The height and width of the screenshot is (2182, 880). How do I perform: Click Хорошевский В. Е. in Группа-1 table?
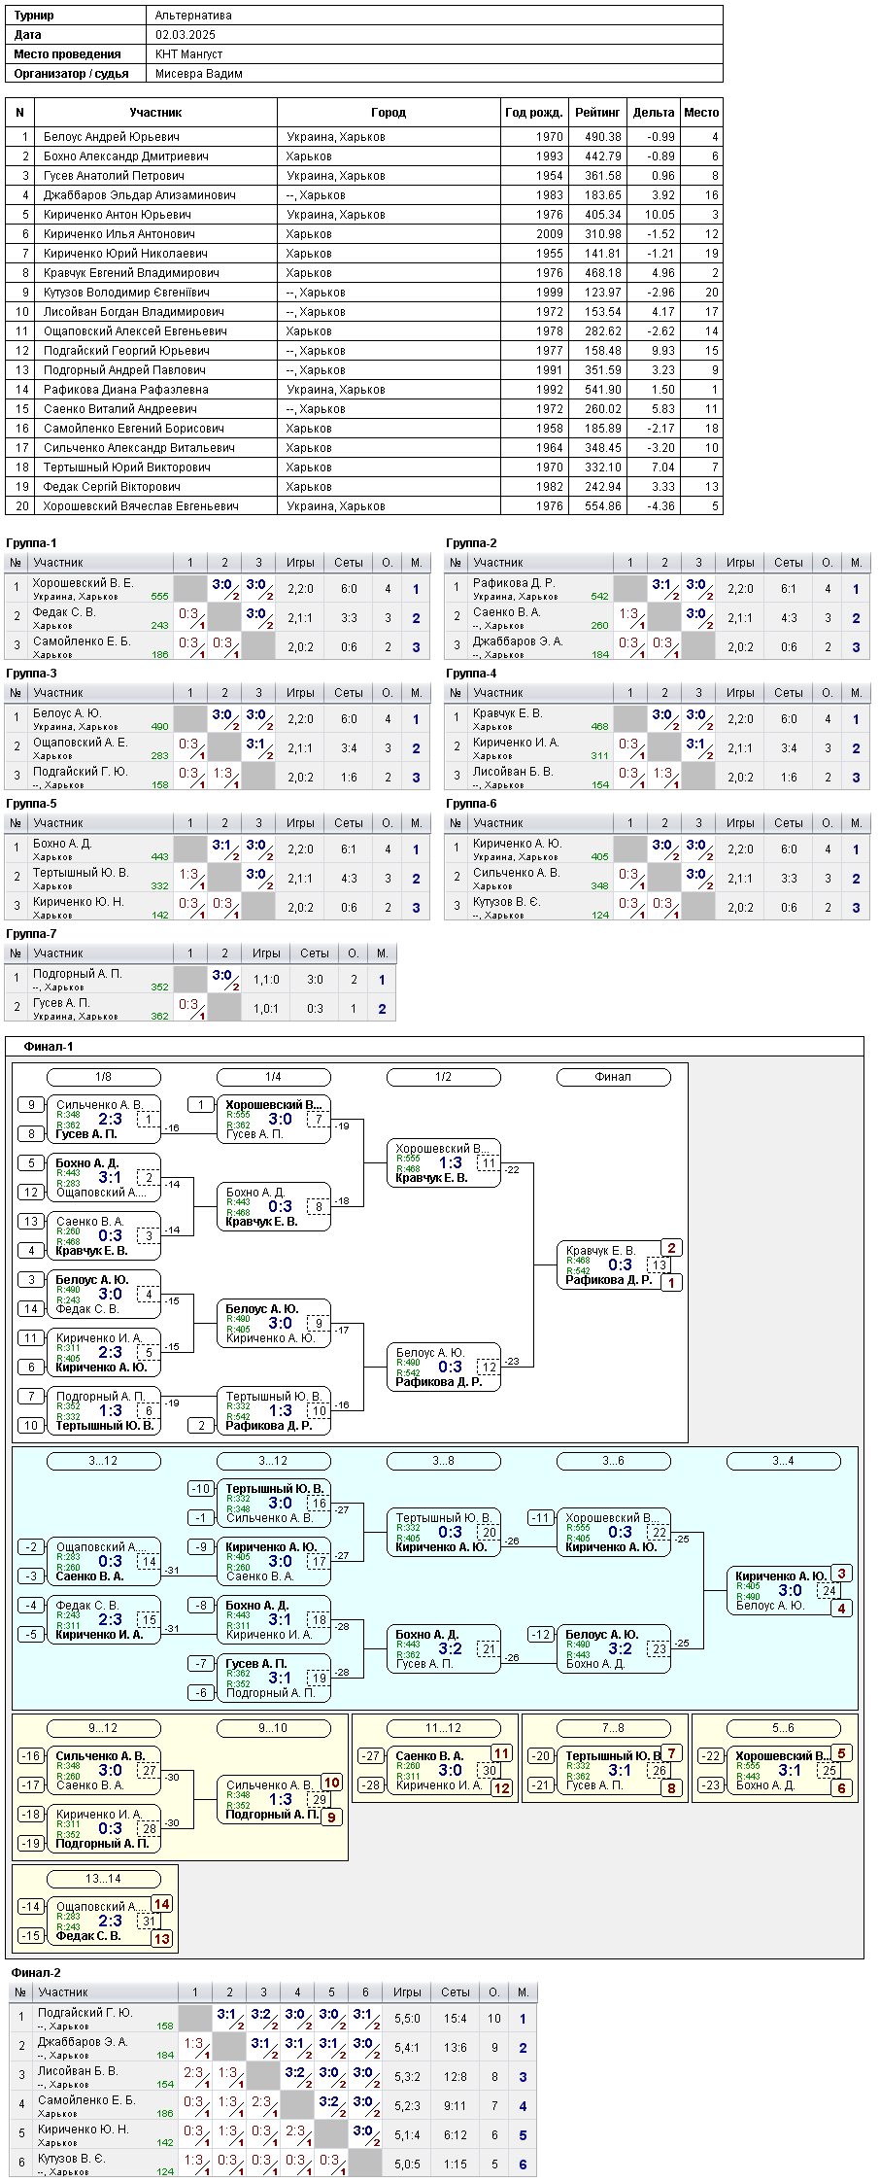coord(83,583)
